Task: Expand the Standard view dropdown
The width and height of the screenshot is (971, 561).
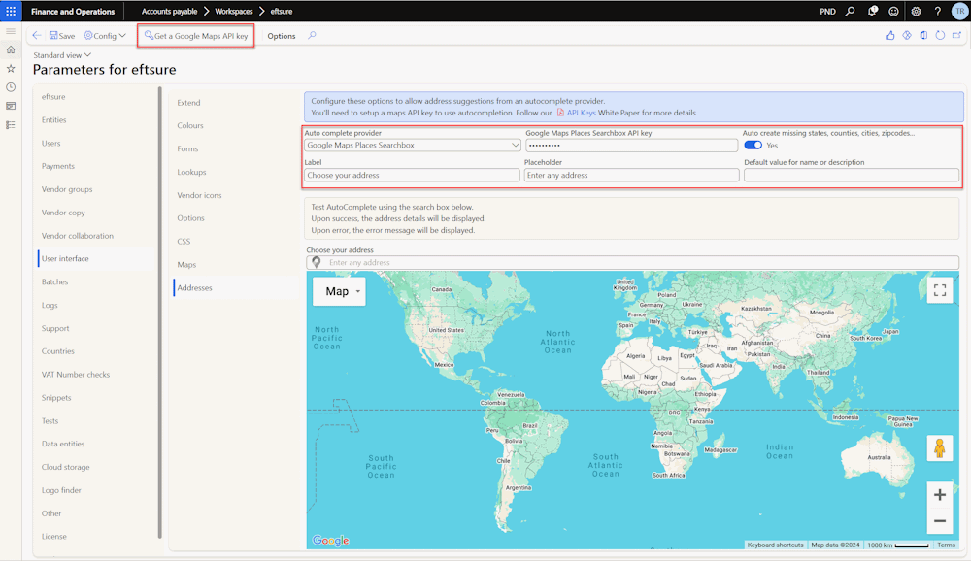Action: point(62,55)
